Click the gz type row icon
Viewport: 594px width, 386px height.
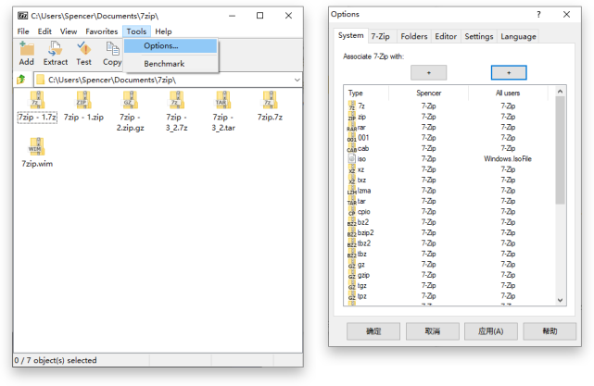click(352, 265)
